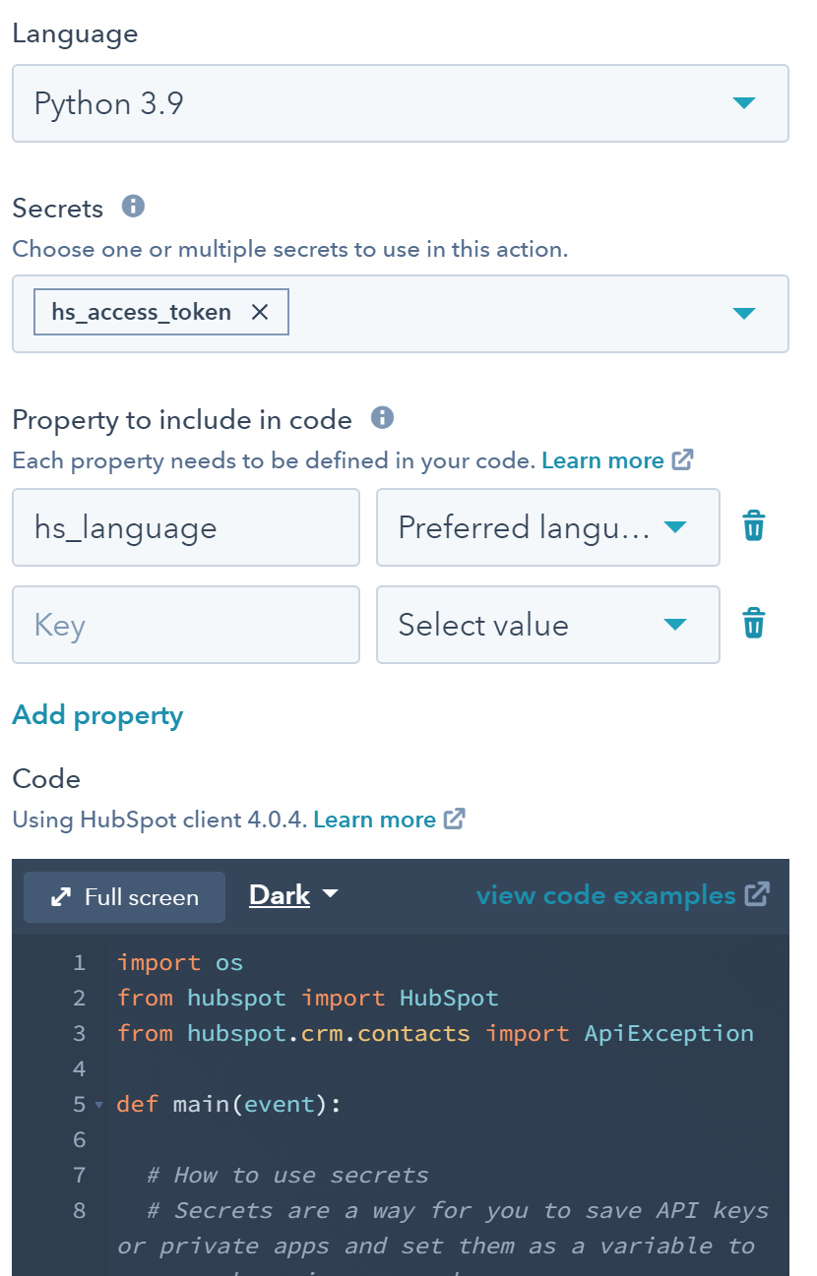
Task: Expand the Secrets selection dropdown
Action: 745,312
